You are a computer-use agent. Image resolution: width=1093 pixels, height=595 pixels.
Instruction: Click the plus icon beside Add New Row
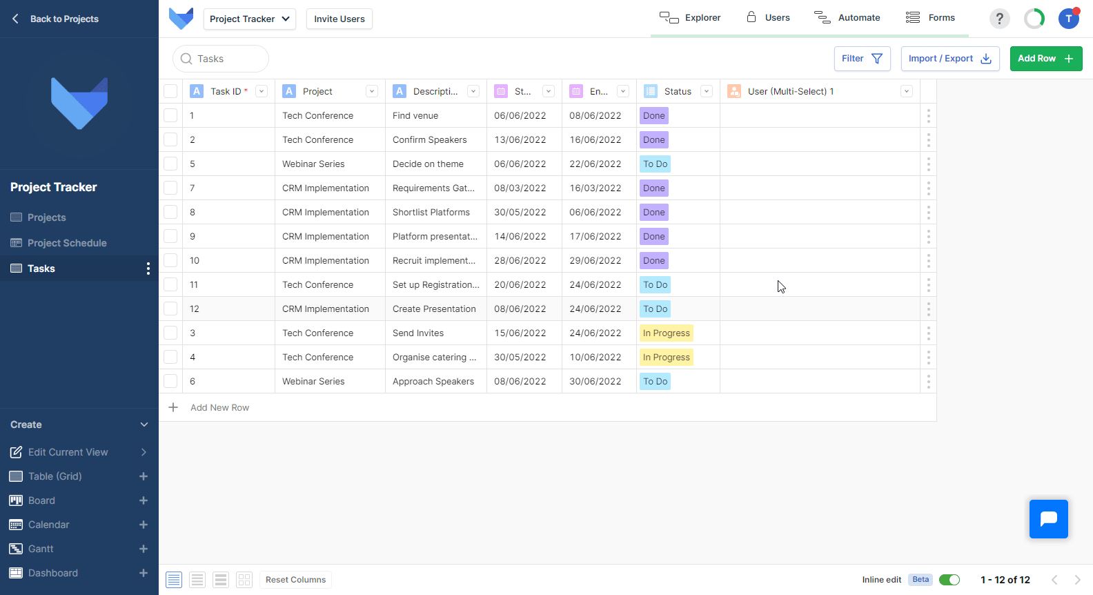tap(173, 407)
